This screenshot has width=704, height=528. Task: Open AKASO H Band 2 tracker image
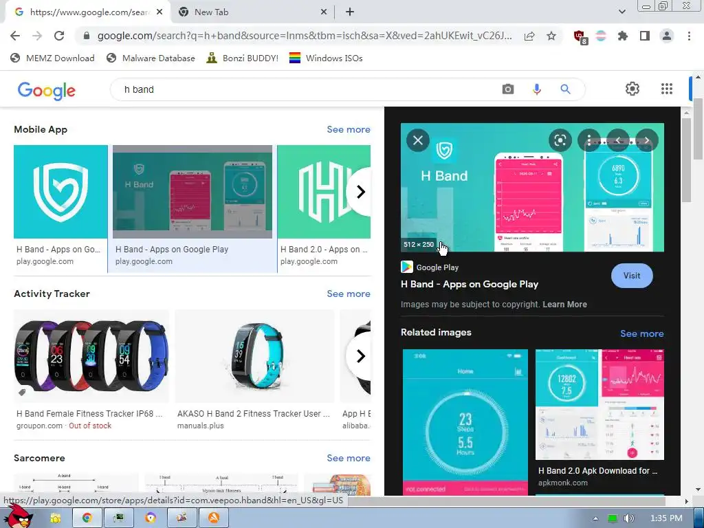[254, 356]
